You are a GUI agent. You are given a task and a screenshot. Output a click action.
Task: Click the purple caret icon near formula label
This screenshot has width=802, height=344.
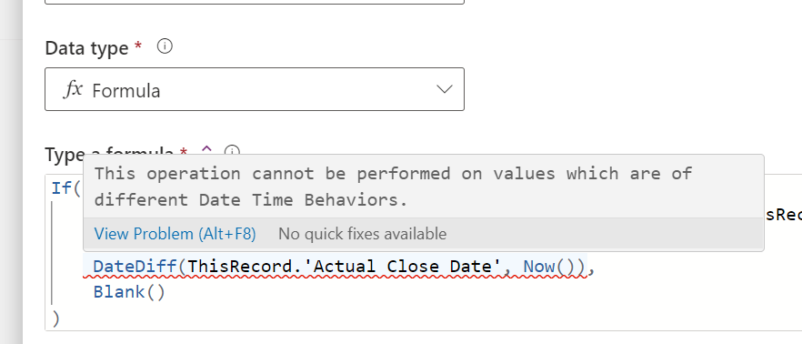pyautogui.click(x=206, y=149)
